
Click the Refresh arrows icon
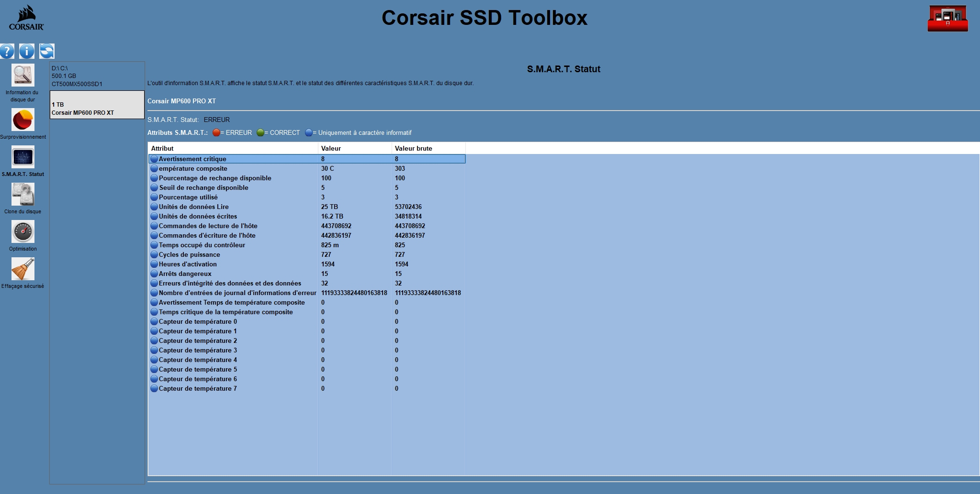(x=47, y=51)
